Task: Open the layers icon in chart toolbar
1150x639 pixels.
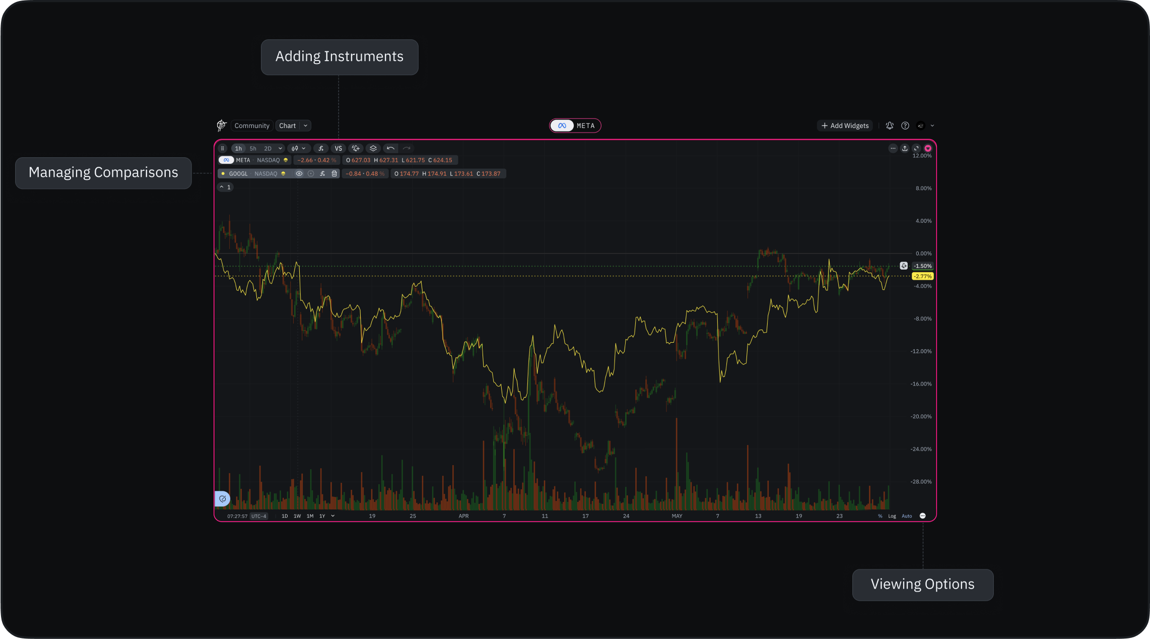Action: 373,148
